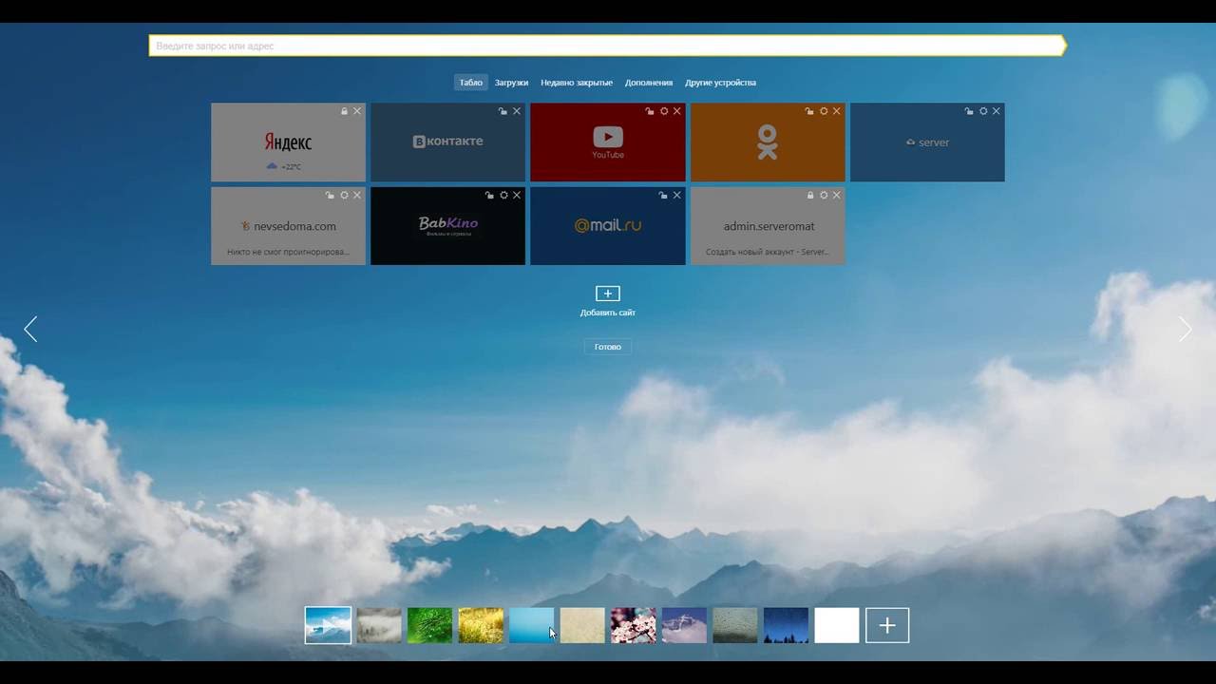The width and height of the screenshot is (1216, 684).
Task: Remove the Odnoklassniki tile with X
Action: (836, 111)
